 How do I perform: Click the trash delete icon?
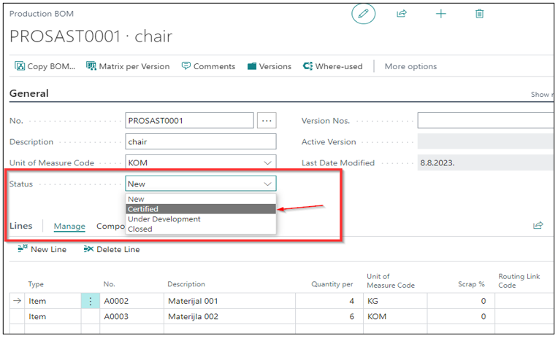(x=479, y=14)
